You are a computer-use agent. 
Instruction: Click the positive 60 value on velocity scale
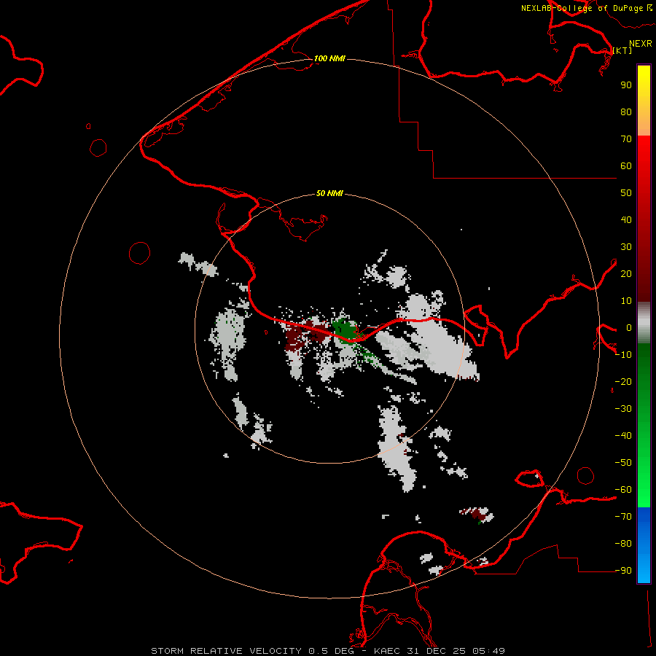coord(626,166)
